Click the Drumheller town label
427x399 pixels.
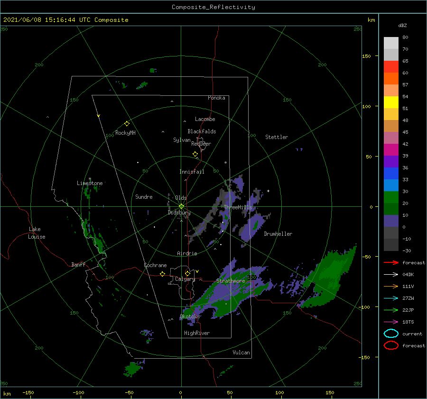click(x=278, y=234)
